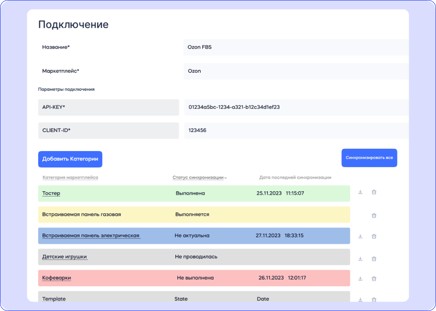Click the Синхронизировать все button
This screenshot has width=436, height=311.
[369, 158]
